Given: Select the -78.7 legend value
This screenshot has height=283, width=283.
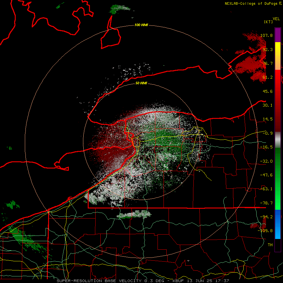Looking at the screenshot, I should [x=266, y=203].
